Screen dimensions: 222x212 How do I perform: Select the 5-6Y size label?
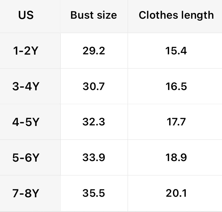pos(25,158)
